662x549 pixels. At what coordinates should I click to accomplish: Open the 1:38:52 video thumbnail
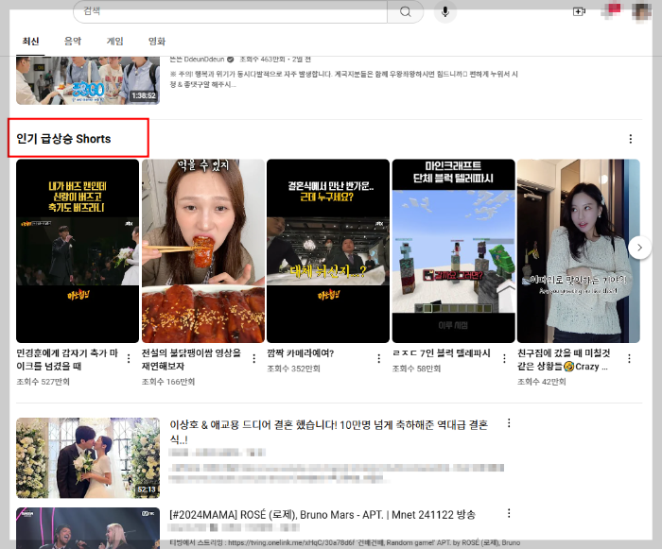88,80
